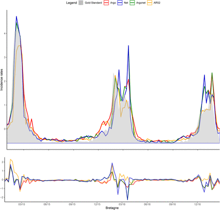The width and height of the screenshot is (220, 210).
Task: Click the Gold Standard gray legend swatch
Action: click(x=81, y=3)
